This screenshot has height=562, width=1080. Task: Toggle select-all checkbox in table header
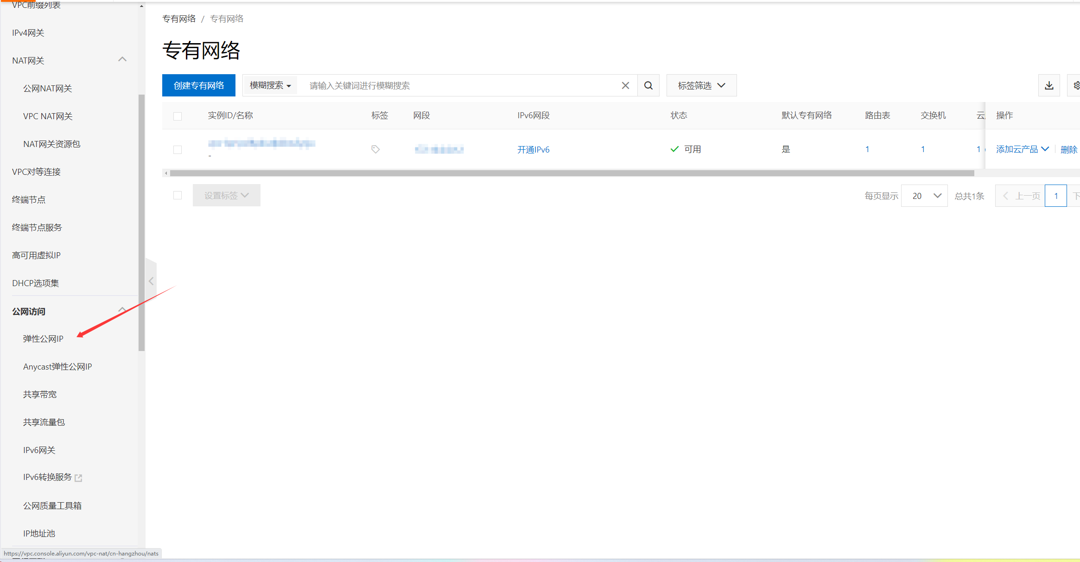[x=178, y=116]
